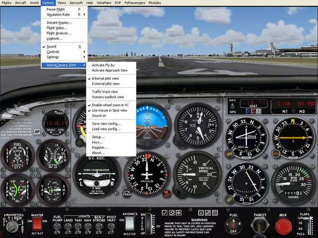Click the AP autopilot button
Screen dimensions: 318x238
(x=37, y=132)
